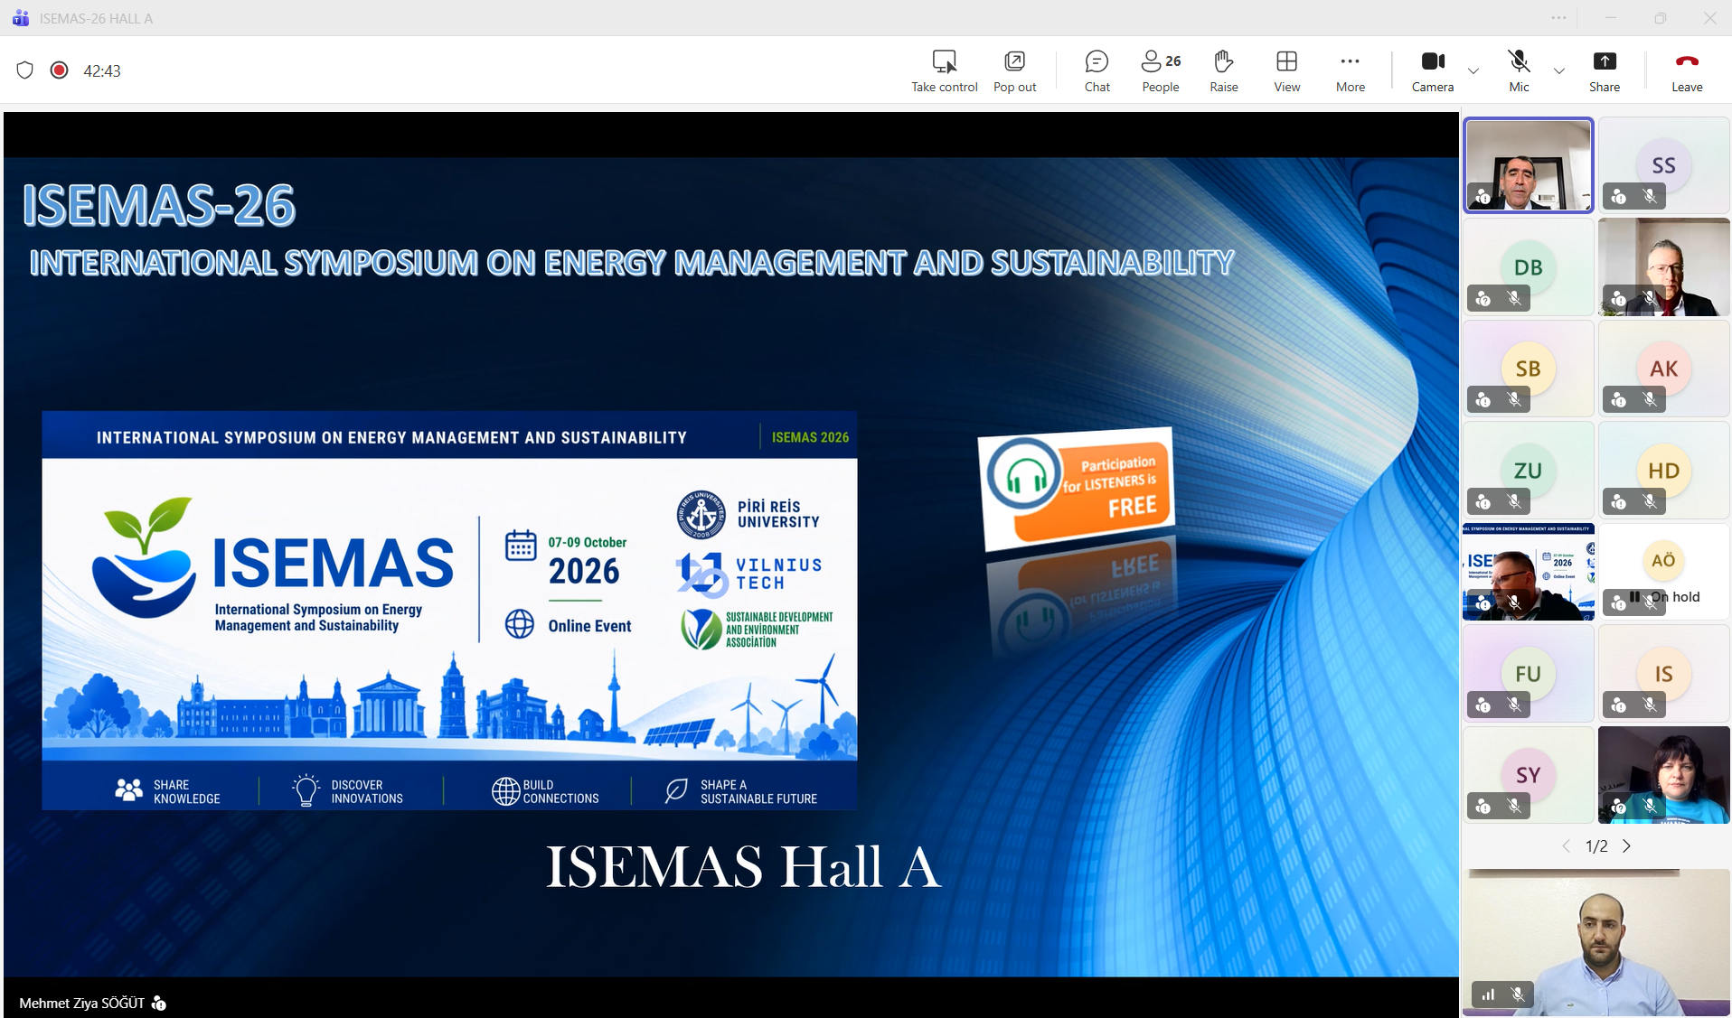Image resolution: width=1732 pixels, height=1018 pixels.
Task: Click the red recording indicator
Action: coord(59,70)
